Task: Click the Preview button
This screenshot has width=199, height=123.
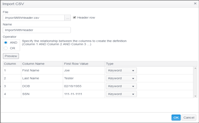Action: click(11, 56)
